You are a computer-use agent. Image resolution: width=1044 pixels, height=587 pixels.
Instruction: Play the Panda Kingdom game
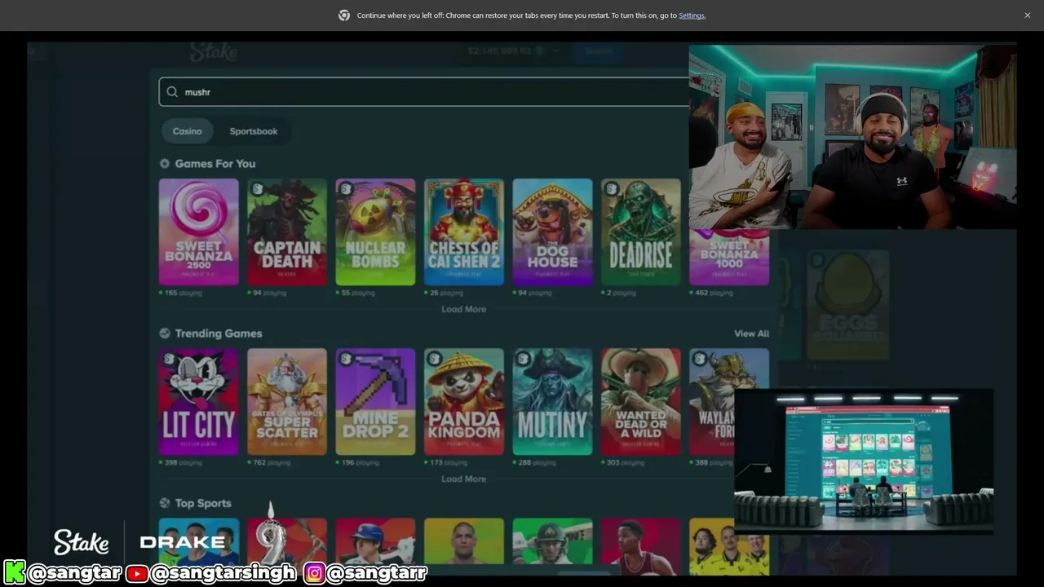(x=464, y=402)
